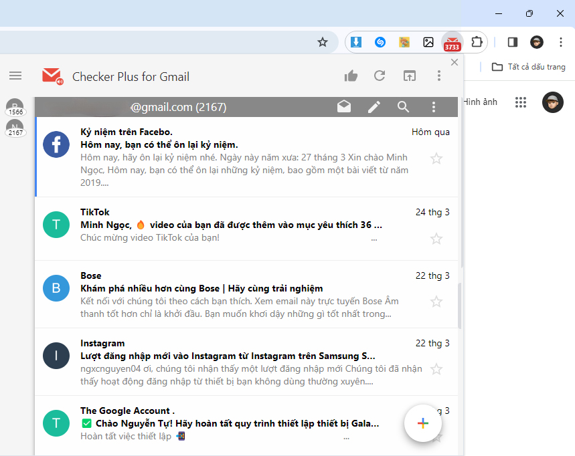Click the 'Hôm qua' date on Facebook email
The image size is (575, 456).
click(x=430, y=132)
